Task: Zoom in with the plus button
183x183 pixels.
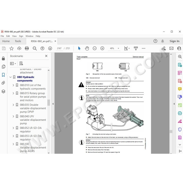Action: tap(102, 48)
